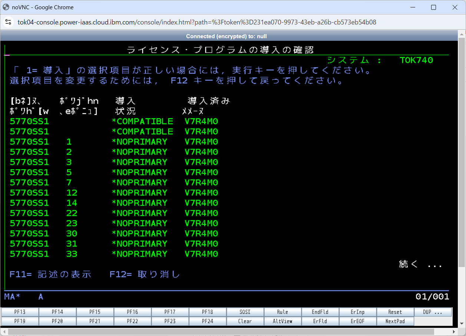Image resolution: width=466 pixels, height=336 pixels.
Task: Click the PF15 key button
Action: point(95,312)
